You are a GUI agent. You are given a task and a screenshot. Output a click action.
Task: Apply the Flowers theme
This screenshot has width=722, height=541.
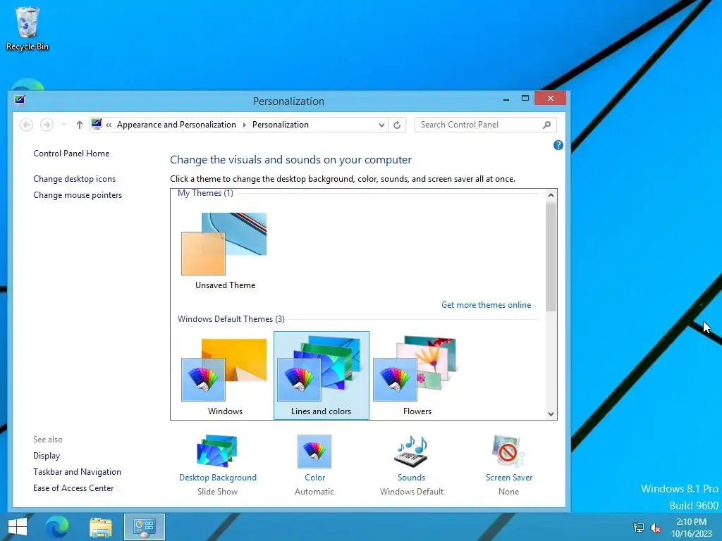click(x=417, y=376)
